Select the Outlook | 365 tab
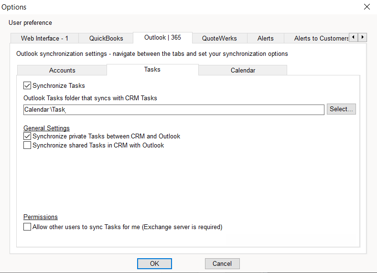The image size is (377, 273). point(162,38)
